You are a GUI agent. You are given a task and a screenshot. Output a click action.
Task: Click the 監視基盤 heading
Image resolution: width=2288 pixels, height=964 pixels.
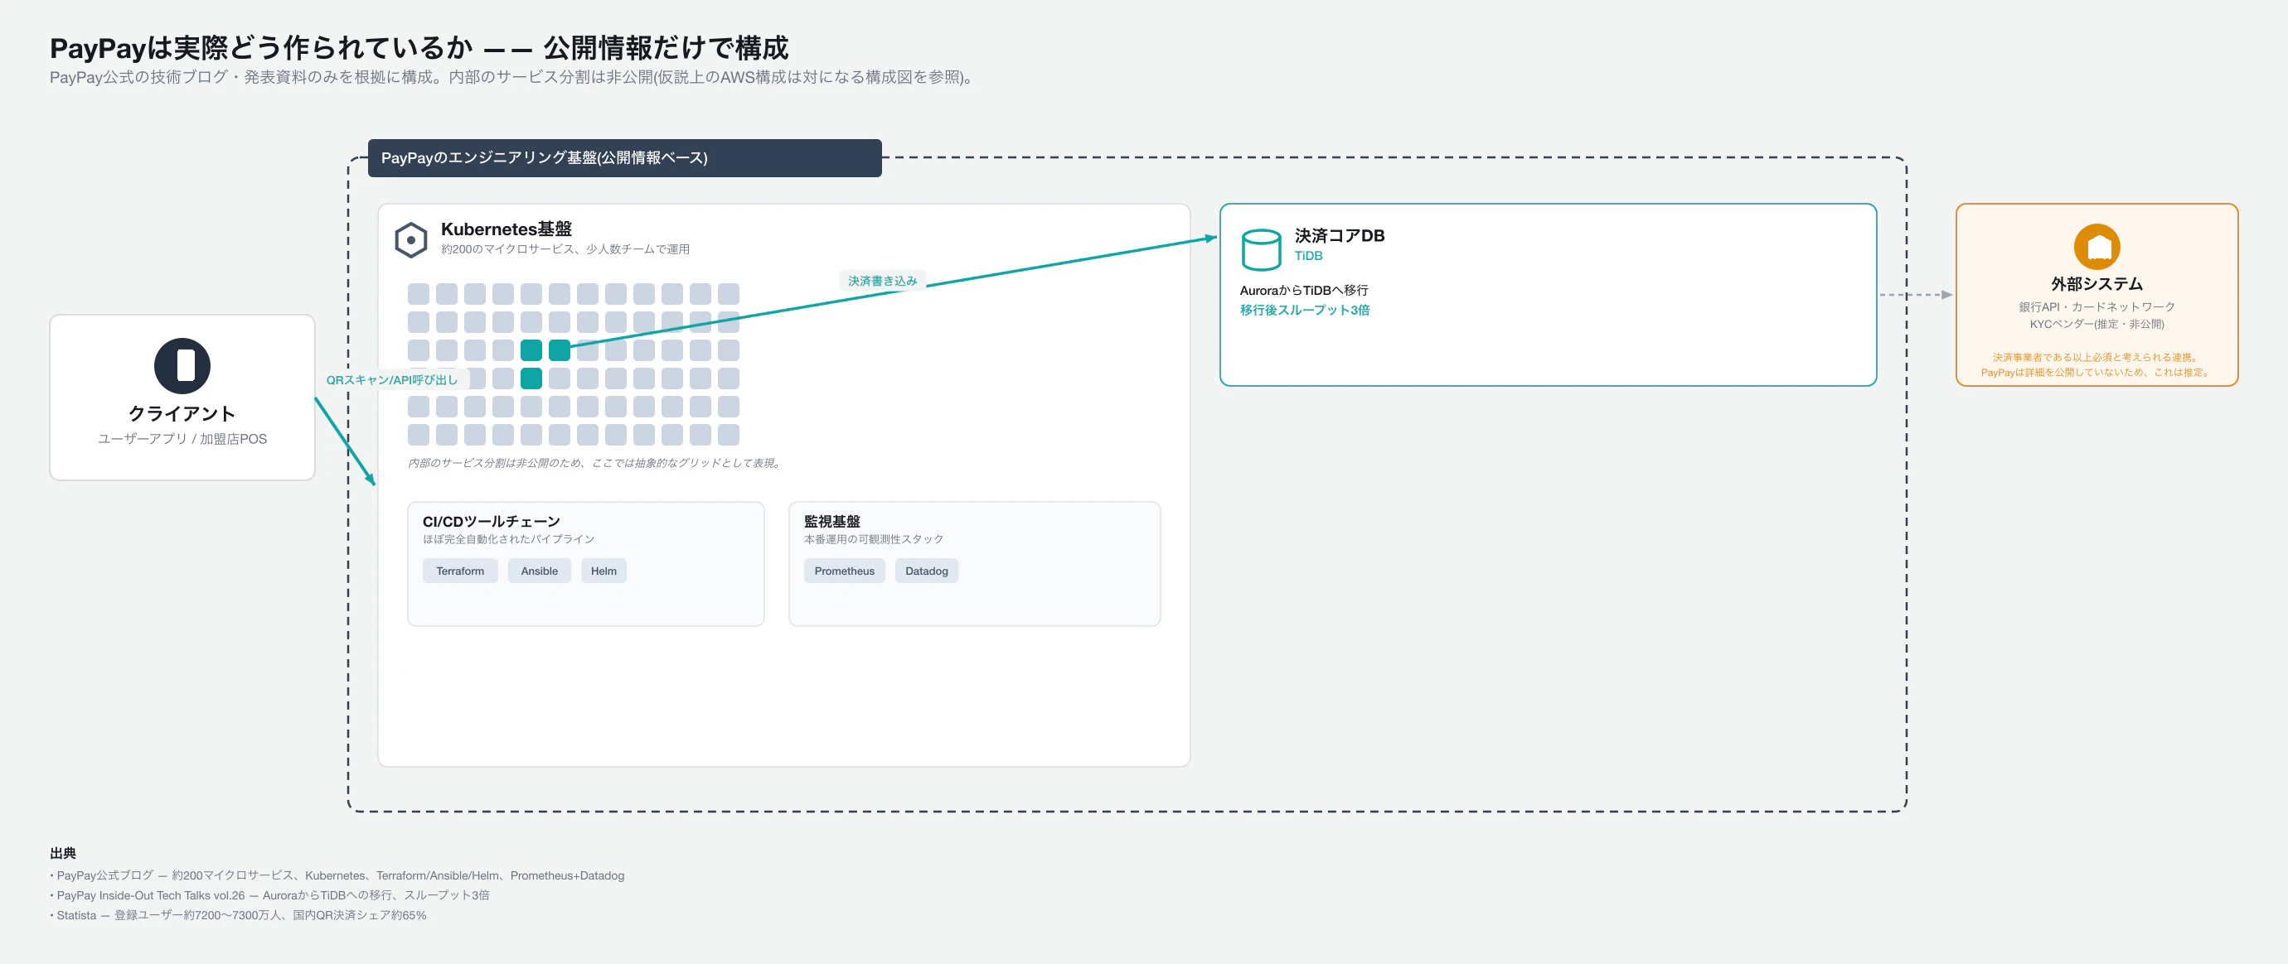click(831, 521)
